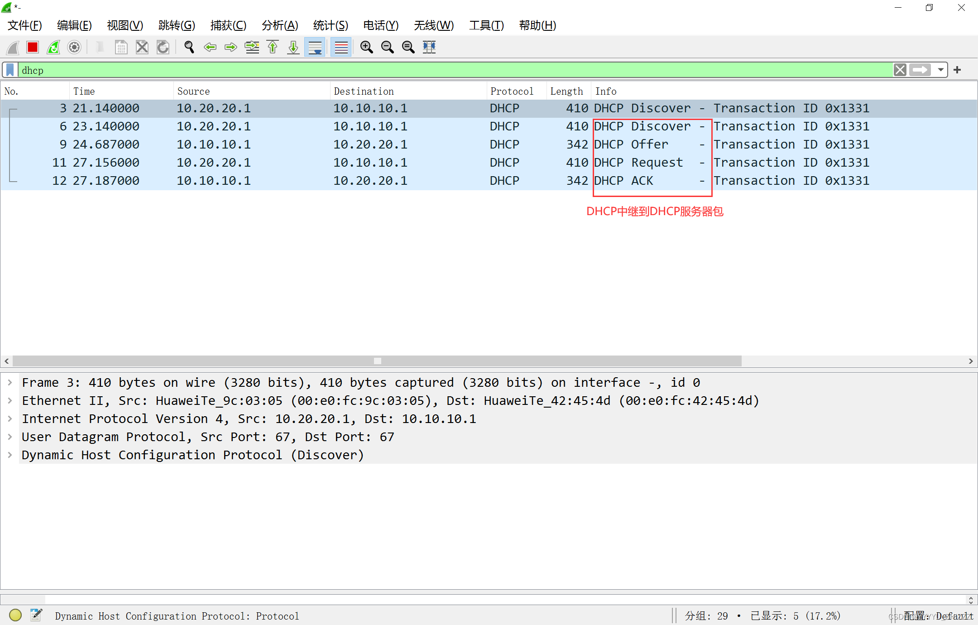Save capture file icon
Screen dimensions: 978x625
coord(121,47)
